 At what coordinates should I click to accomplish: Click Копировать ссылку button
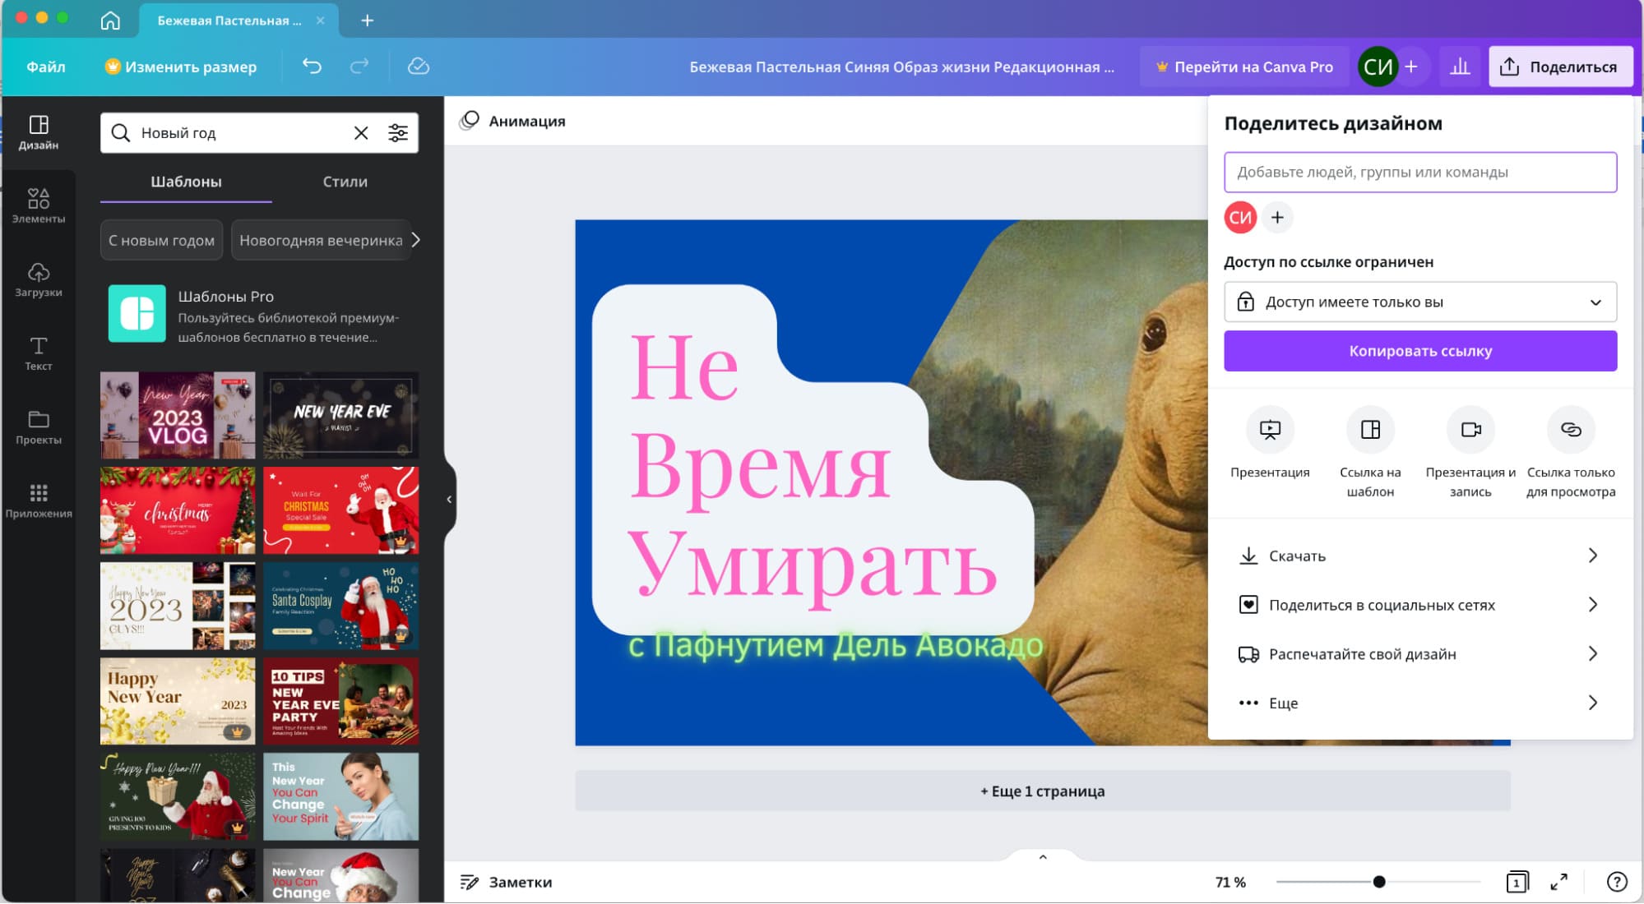click(1420, 351)
